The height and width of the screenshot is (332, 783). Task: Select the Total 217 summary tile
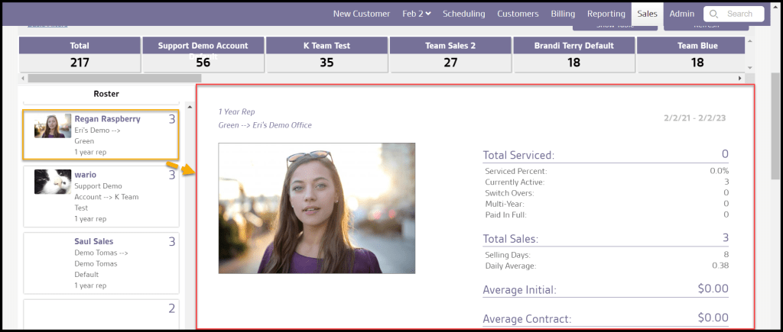80,55
